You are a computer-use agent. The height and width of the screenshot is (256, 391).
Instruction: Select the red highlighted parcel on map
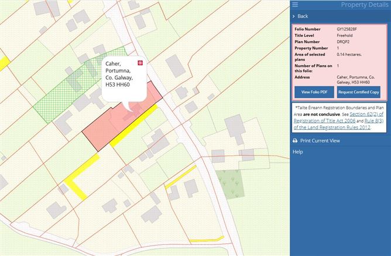click(x=105, y=130)
